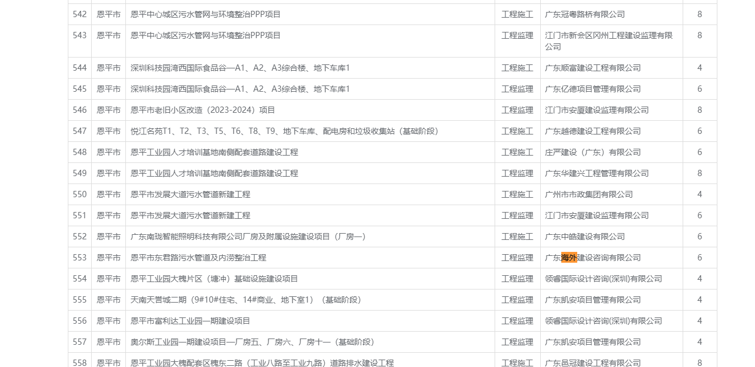Image resolution: width=755 pixels, height=367 pixels.
Task: Click the 恩平工业园大槐片区（塘冲）project name
Action: (214, 279)
